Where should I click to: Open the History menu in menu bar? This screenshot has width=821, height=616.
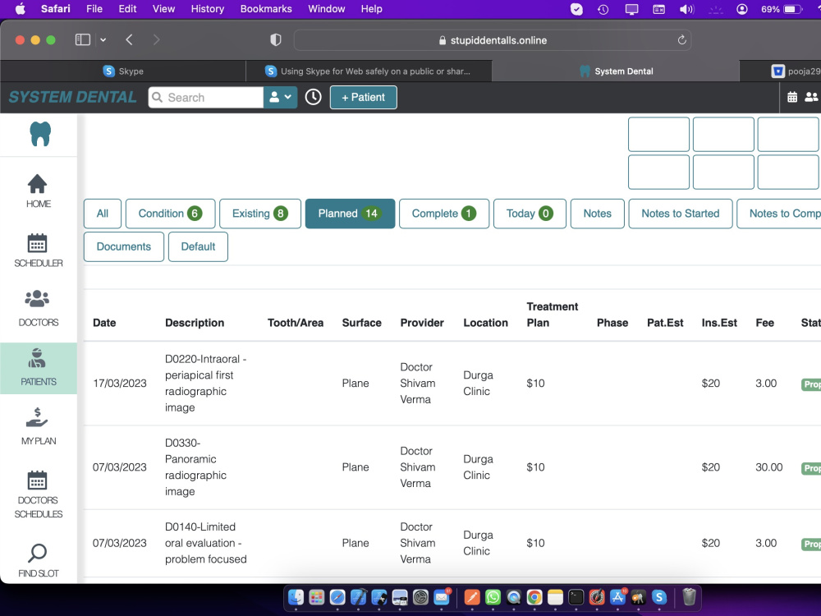click(x=208, y=9)
